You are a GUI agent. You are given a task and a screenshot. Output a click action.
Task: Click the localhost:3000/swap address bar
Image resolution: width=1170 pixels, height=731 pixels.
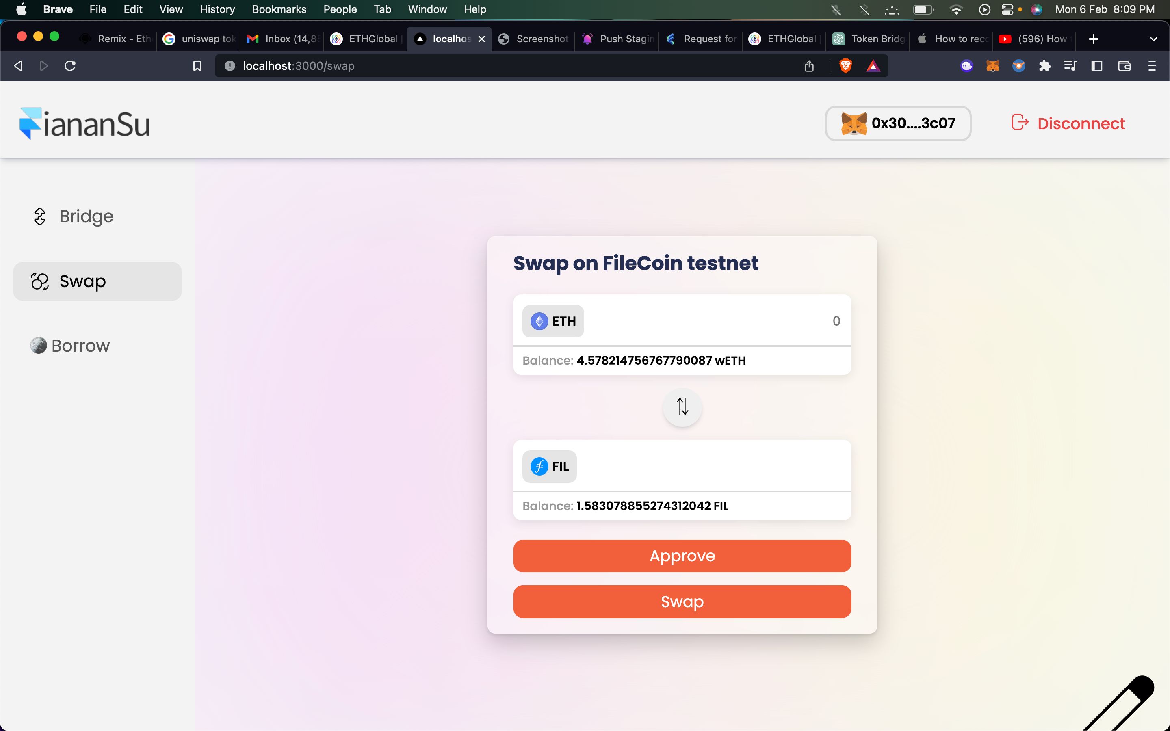297,66
